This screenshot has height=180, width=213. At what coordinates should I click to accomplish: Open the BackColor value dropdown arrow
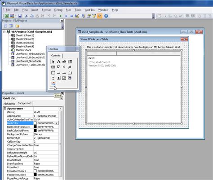(x=57, y=123)
